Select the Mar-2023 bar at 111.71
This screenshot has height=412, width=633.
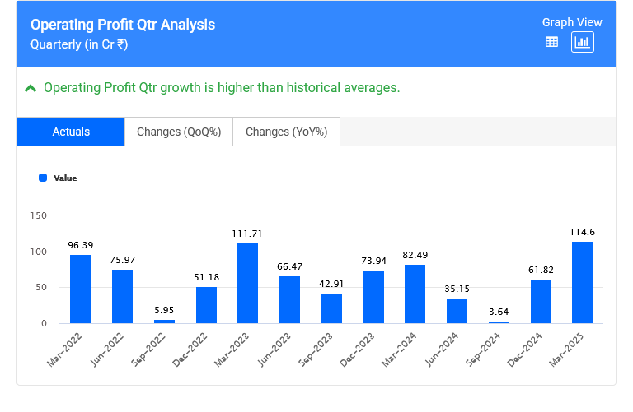point(247,284)
